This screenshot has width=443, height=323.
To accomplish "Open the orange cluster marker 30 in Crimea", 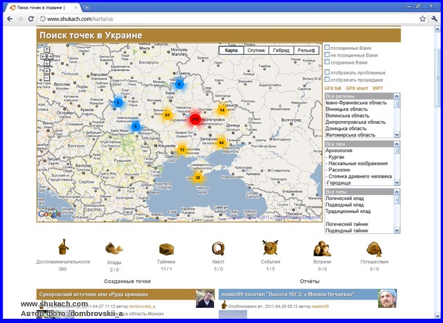I will [198, 178].
